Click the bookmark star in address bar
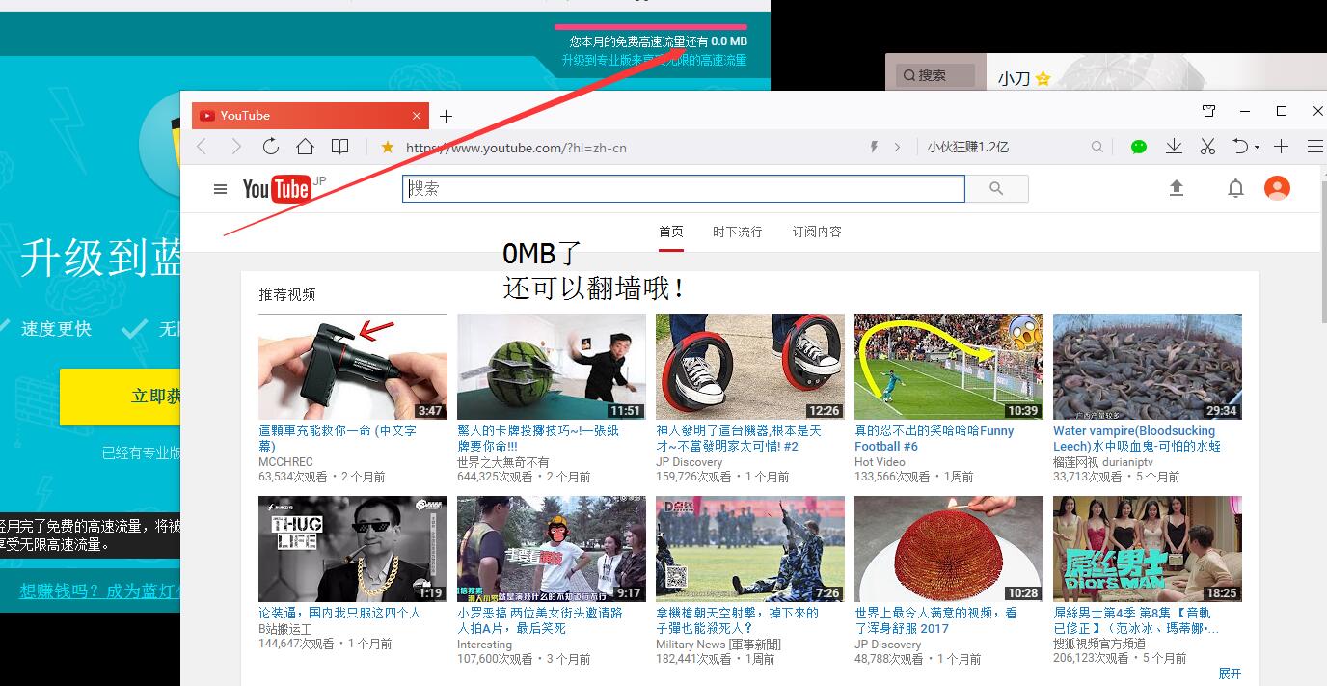 [x=387, y=147]
